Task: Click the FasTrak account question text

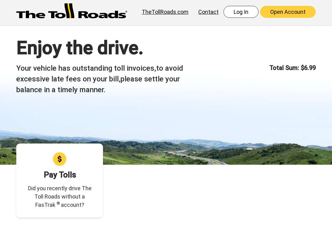Action: click(x=60, y=197)
